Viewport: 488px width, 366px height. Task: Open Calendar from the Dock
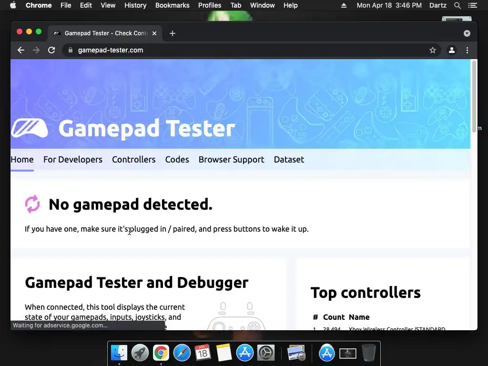tap(203, 353)
